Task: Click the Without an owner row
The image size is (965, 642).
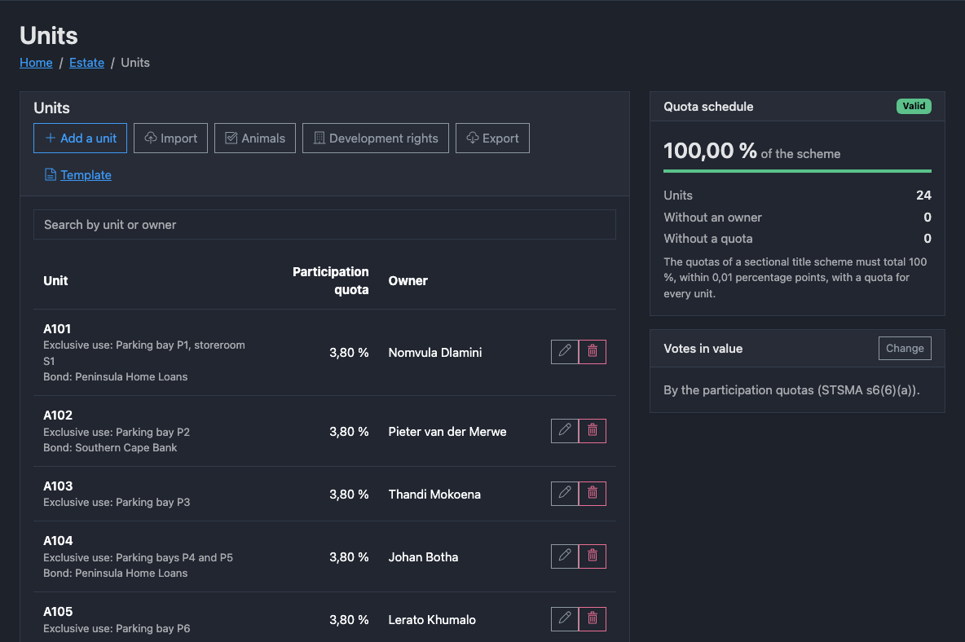Action: click(x=797, y=217)
